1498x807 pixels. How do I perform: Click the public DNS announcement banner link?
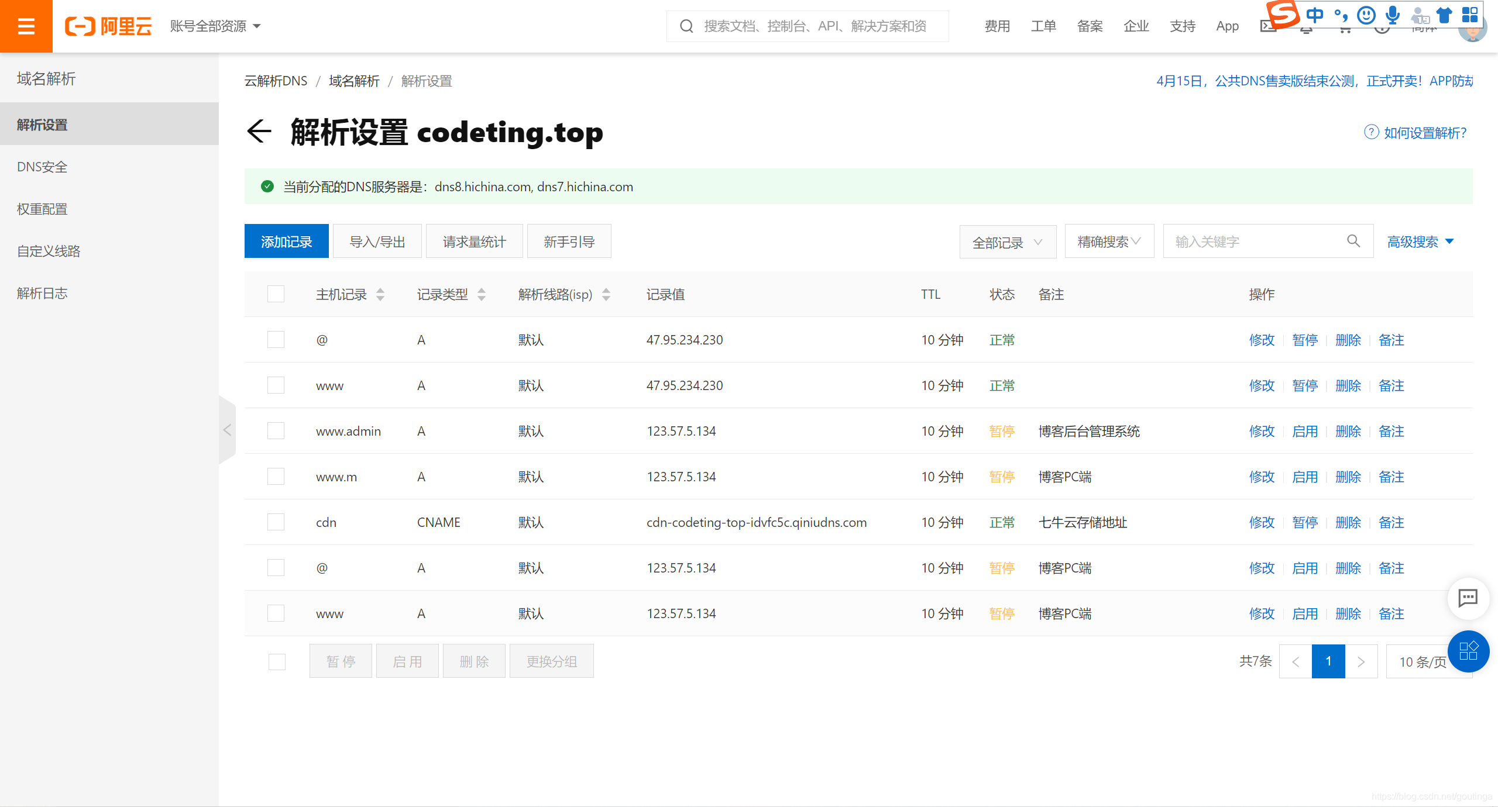click(x=1314, y=81)
